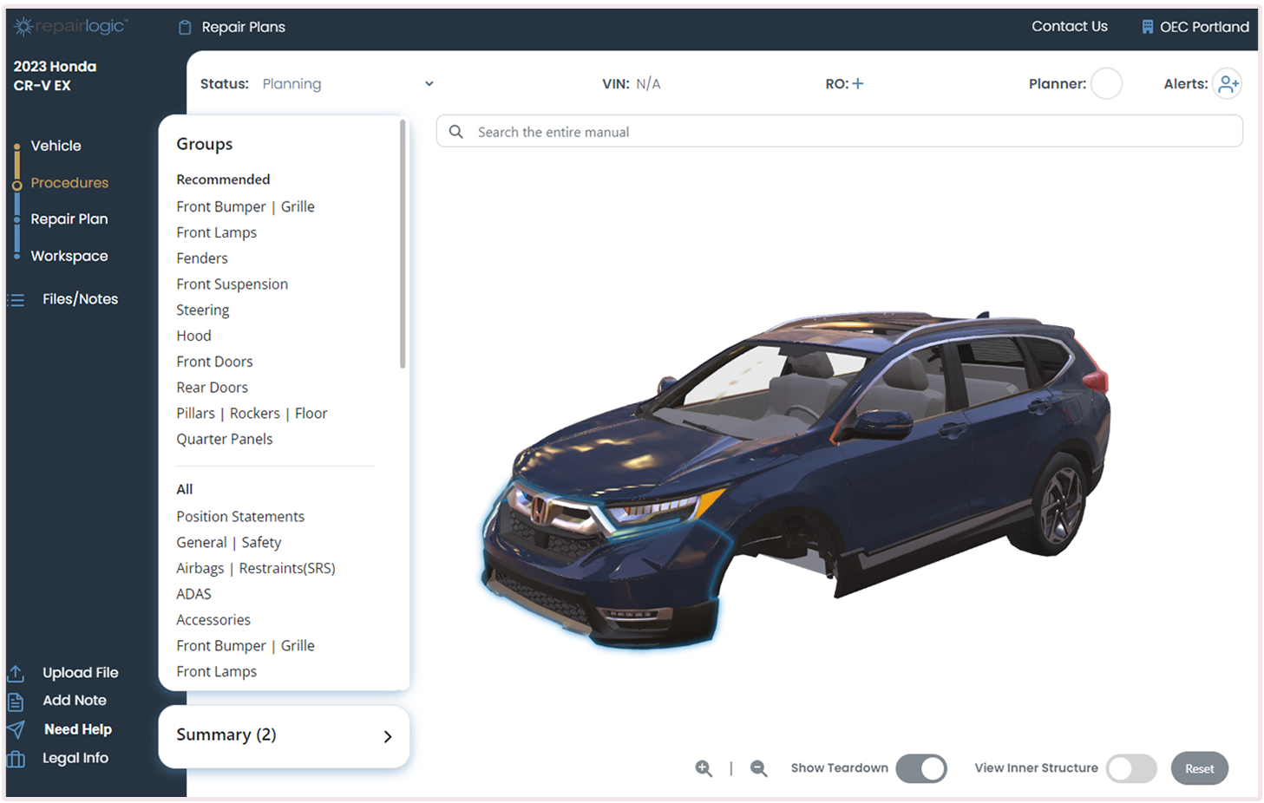This screenshot has height=803, width=1264.
Task: Select the Hood group
Action: coord(193,336)
